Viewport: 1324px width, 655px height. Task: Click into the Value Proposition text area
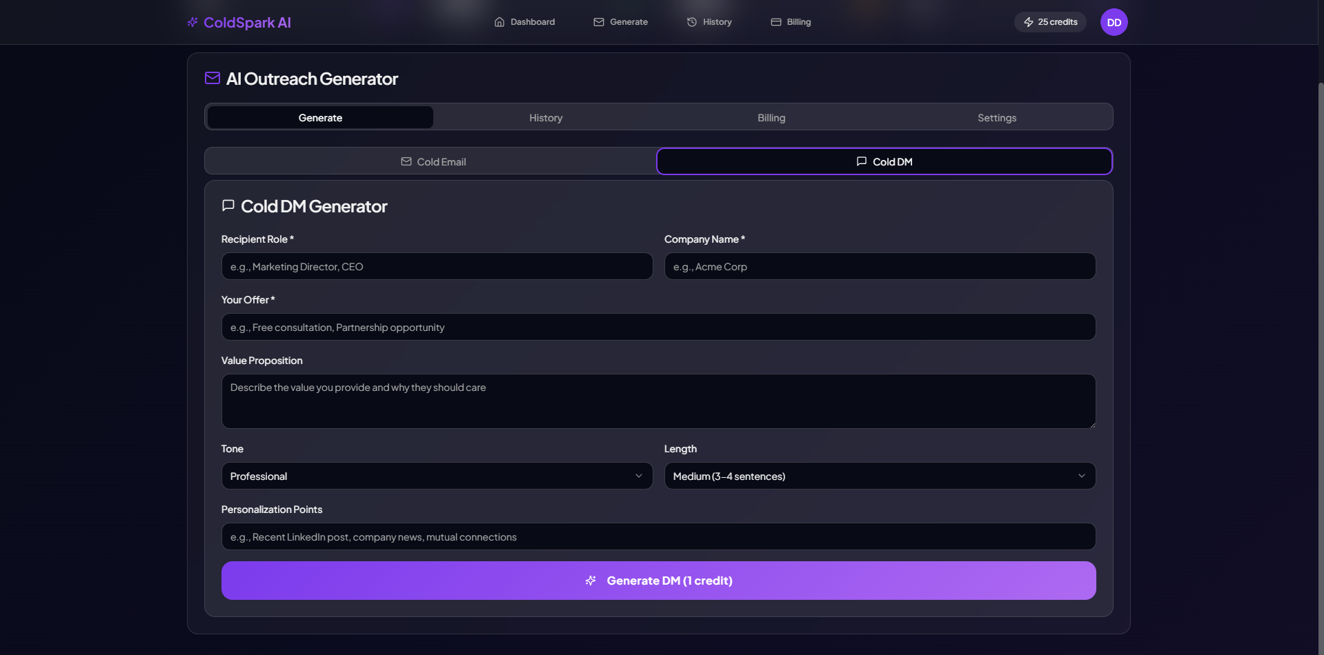coord(658,401)
